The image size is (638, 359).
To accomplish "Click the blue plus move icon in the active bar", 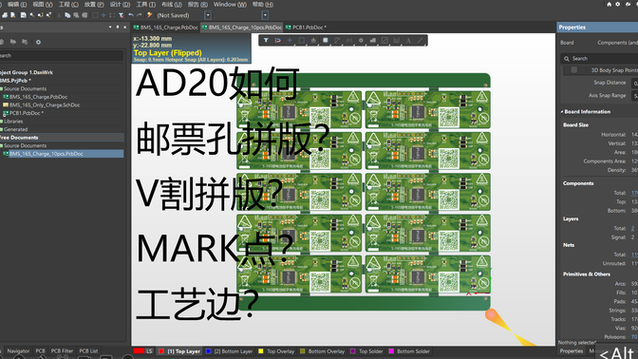I will pyautogui.click(x=290, y=40).
